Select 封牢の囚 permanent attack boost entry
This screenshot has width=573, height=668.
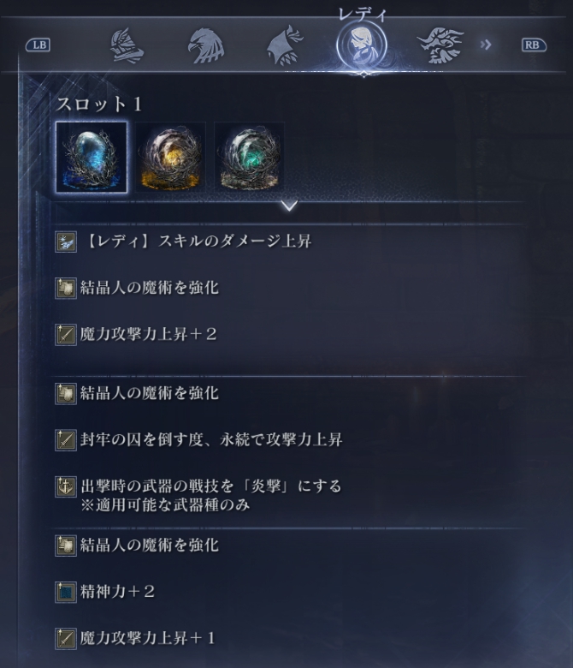point(198,440)
